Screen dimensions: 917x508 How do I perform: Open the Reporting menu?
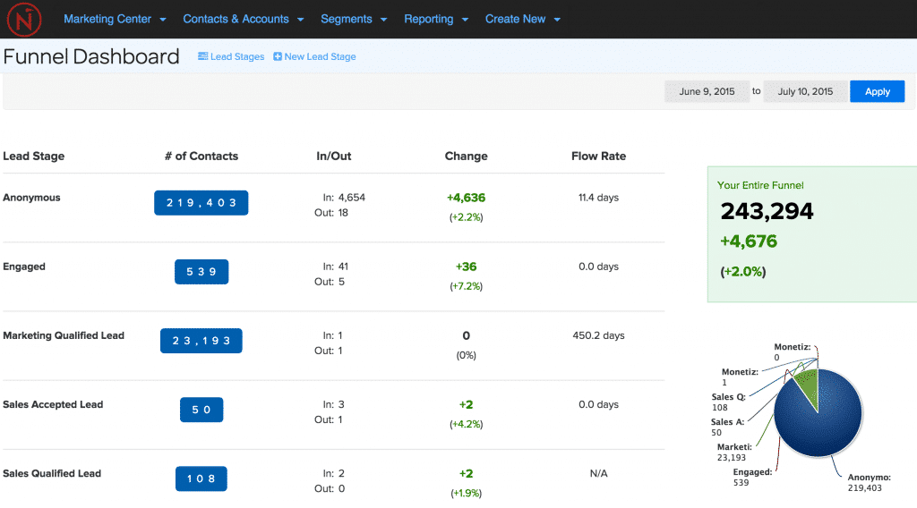(435, 19)
